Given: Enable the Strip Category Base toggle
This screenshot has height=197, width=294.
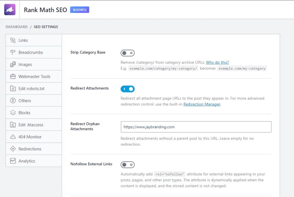Looking at the screenshot, I should [x=128, y=53].
